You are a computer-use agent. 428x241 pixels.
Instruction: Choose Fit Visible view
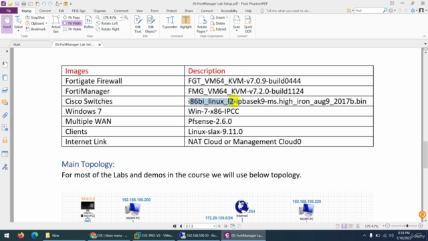(x=72, y=29)
